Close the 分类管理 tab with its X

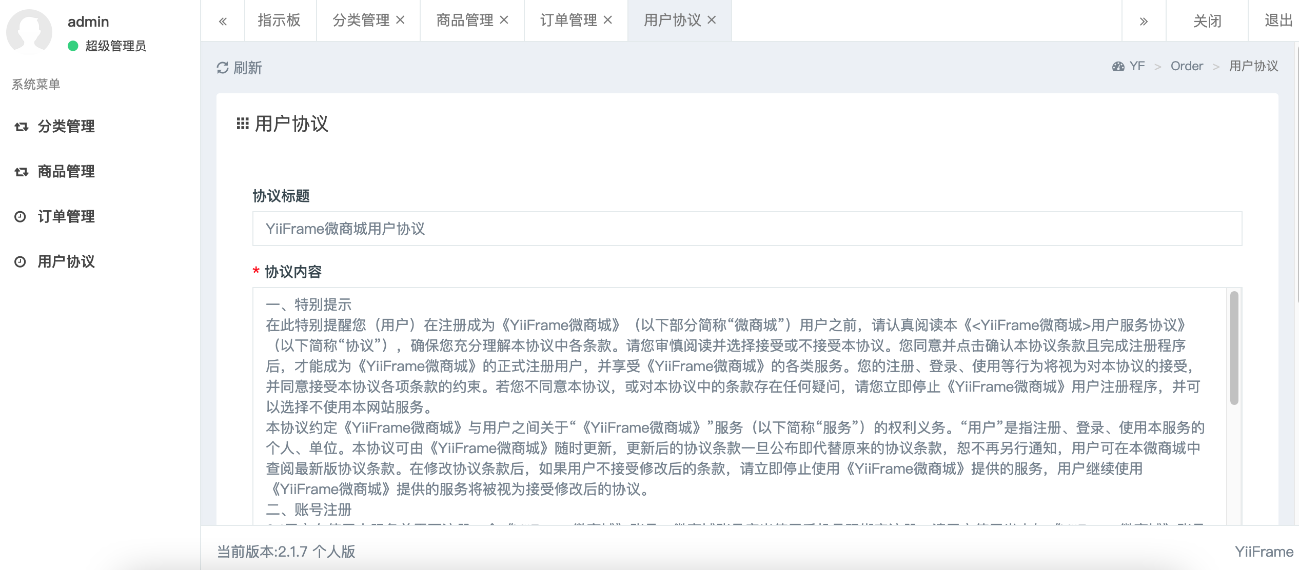(401, 20)
